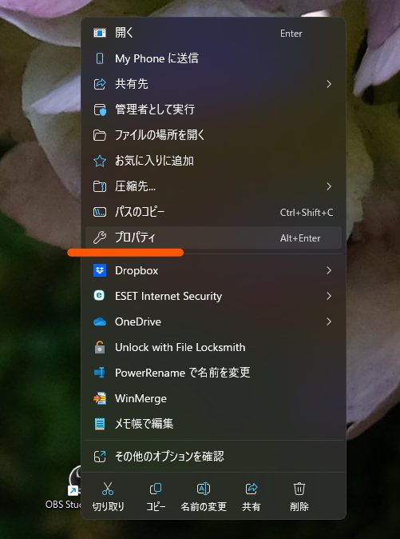Choose 管理者として実行 menu entry
Image resolution: width=400 pixels, height=539 pixels.
213,110
